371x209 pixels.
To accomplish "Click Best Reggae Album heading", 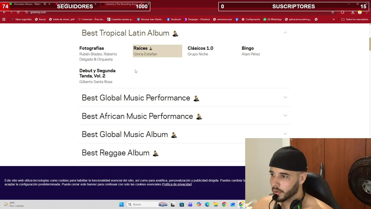I will tap(115, 153).
